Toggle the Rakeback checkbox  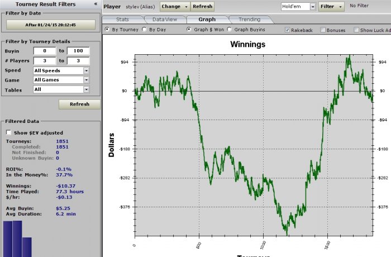tap(287, 30)
